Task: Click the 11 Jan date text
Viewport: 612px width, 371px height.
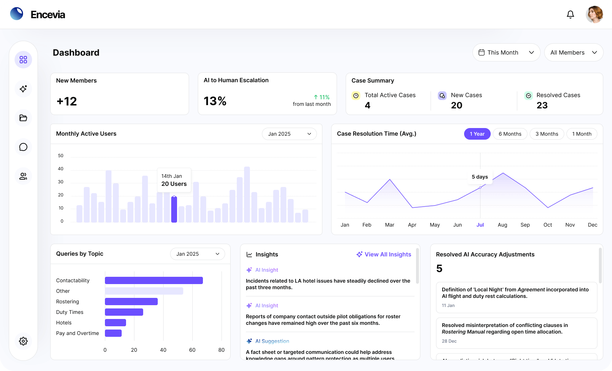Action: (x=448, y=306)
